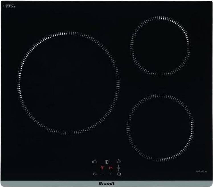This screenshot has height=187, width=213.
Task: Tap the plus key to raise power
Action: (x=110, y=174)
